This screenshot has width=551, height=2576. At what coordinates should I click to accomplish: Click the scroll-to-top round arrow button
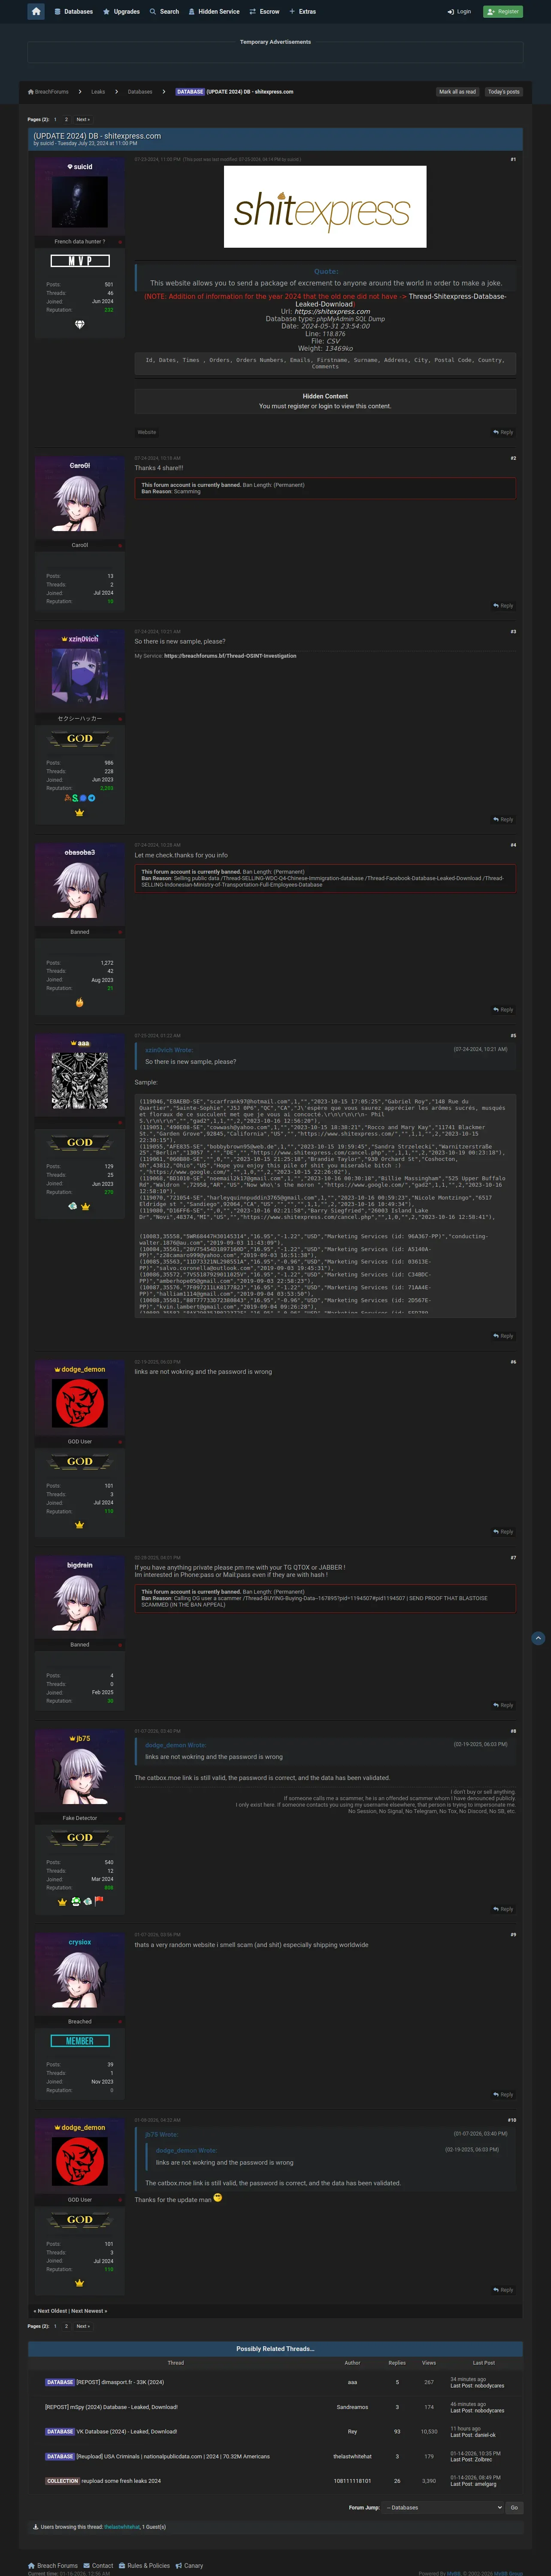(538, 1638)
